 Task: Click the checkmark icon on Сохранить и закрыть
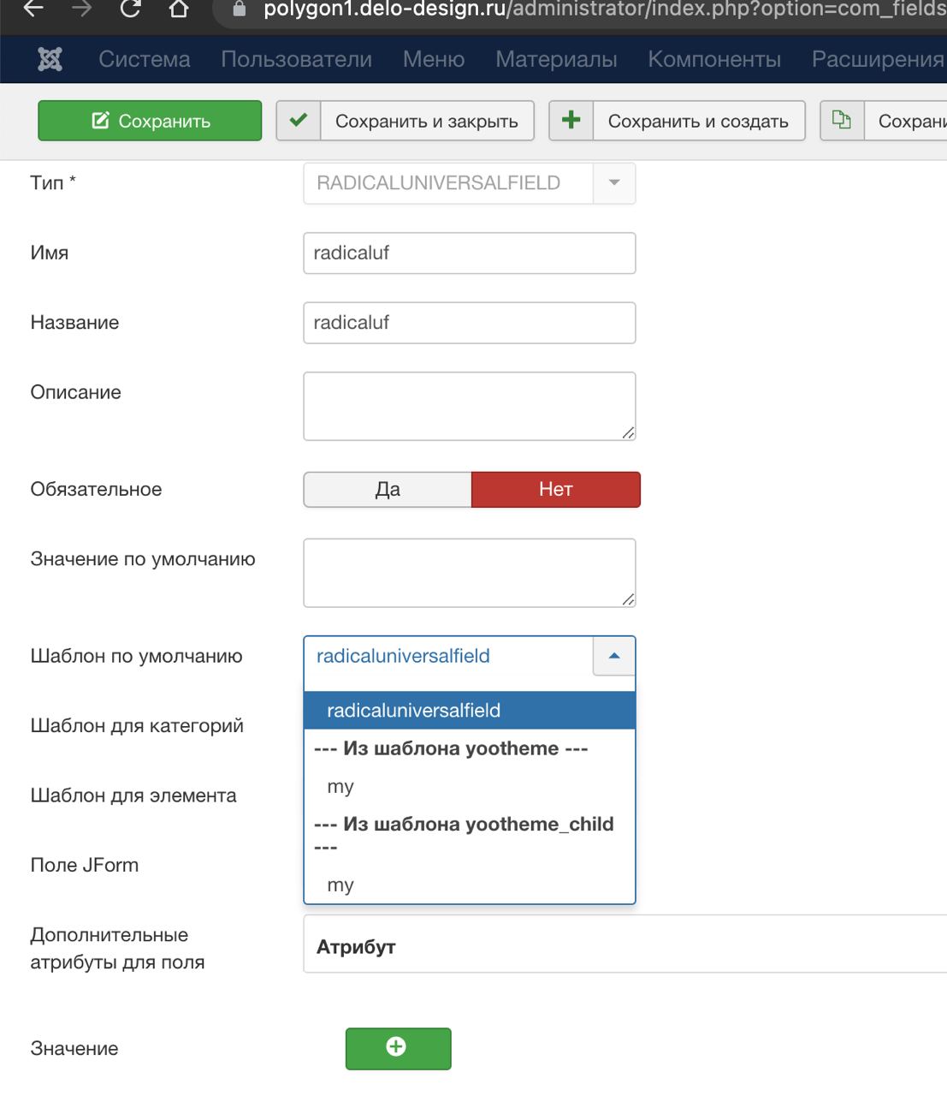click(299, 121)
